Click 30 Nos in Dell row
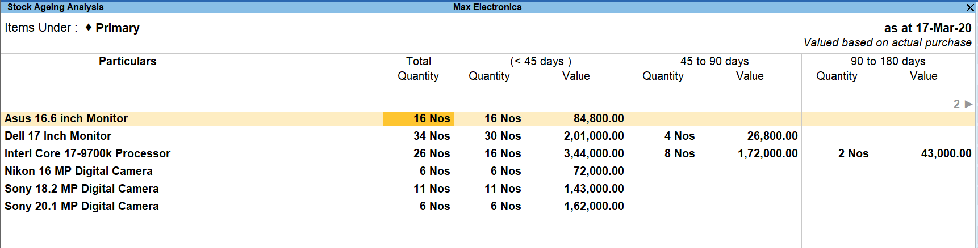Image resolution: width=978 pixels, height=248 pixels. click(503, 136)
